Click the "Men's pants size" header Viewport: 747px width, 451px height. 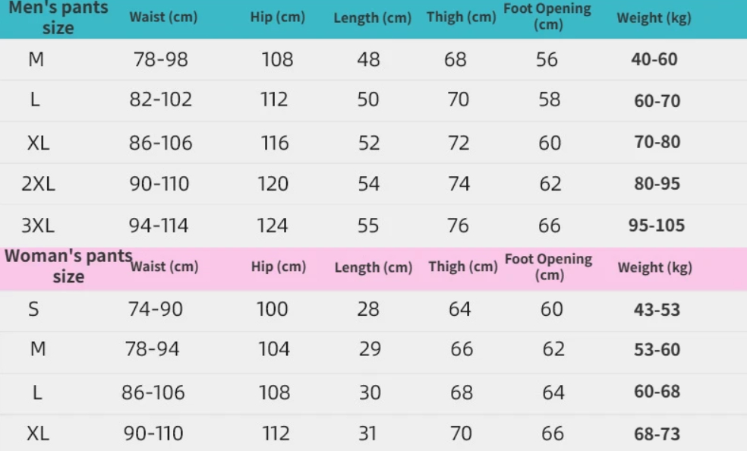click(58, 17)
